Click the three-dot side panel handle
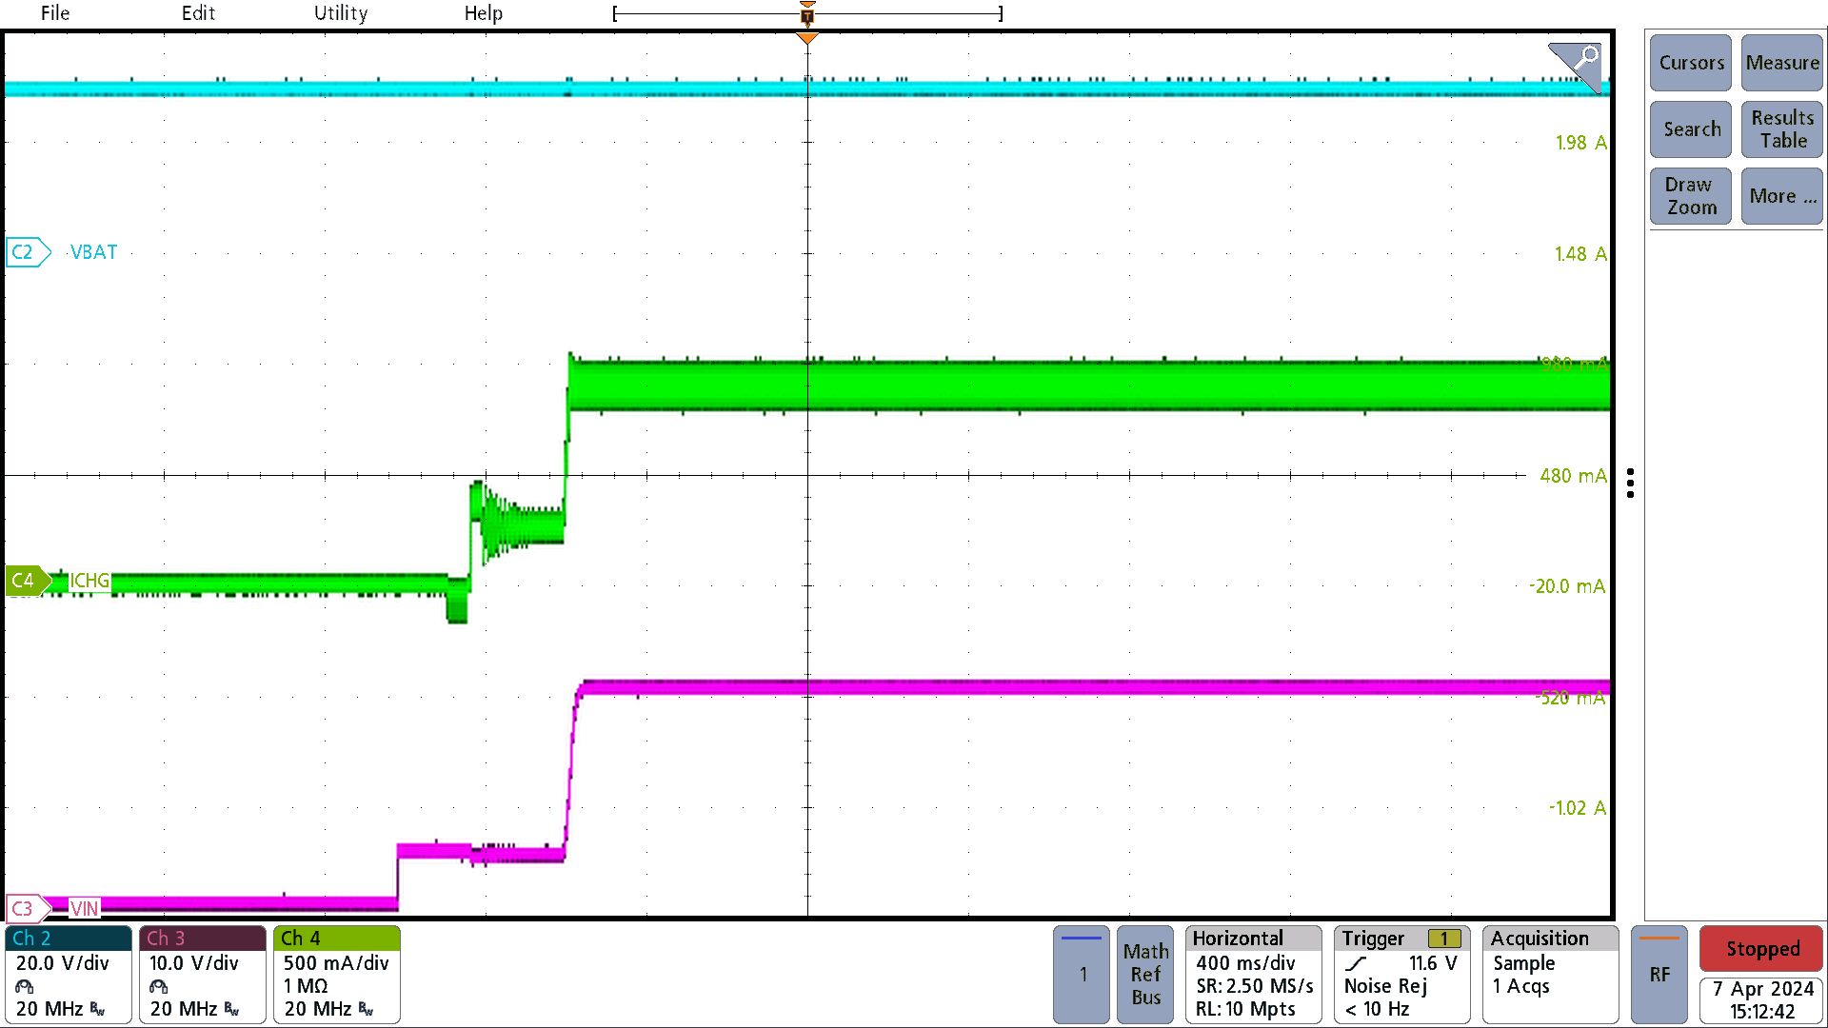 coord(1631,483)
